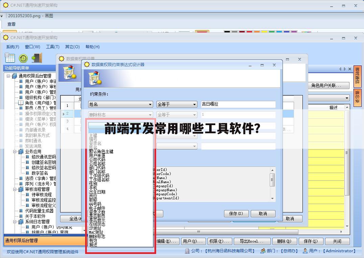Click 保存(S) in the expression designer dialog
The width and height of the screenshot is (364, 258).
point(236,213)
